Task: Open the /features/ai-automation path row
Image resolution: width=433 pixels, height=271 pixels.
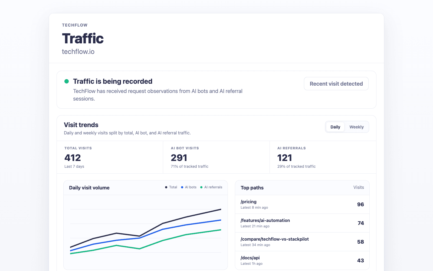Action: pos(302,223)
